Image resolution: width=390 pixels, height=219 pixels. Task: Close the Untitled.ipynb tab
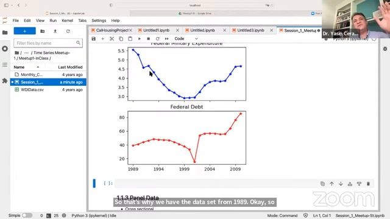pyautogui.click(x=225, y=30)
